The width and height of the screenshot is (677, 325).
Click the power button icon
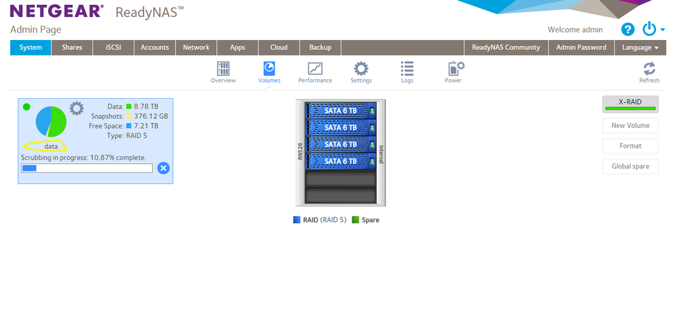tap(649, 29)
